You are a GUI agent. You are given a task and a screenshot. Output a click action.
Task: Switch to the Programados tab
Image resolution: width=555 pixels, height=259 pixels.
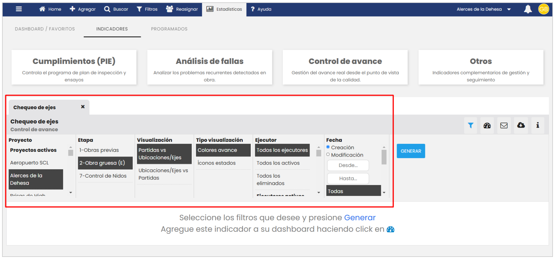point(169,29)
